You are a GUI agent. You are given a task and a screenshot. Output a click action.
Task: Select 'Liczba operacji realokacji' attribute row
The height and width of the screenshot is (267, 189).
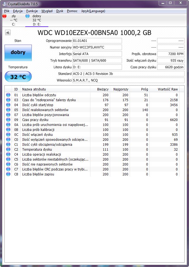tap(92, 154)
